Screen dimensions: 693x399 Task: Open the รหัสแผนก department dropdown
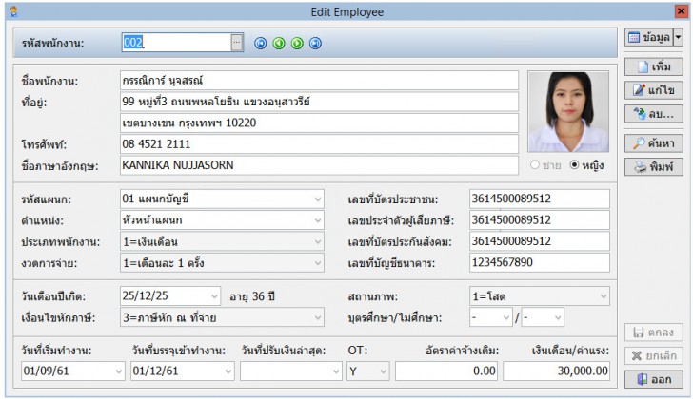[x=317, y=199]
